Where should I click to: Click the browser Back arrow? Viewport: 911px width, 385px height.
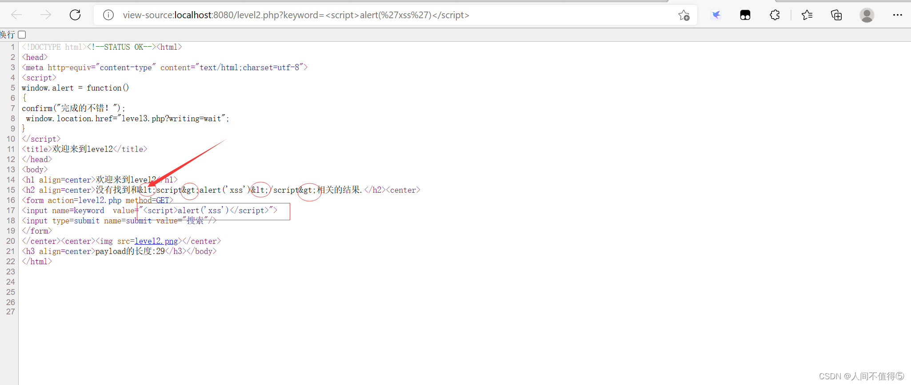(16, 15)
